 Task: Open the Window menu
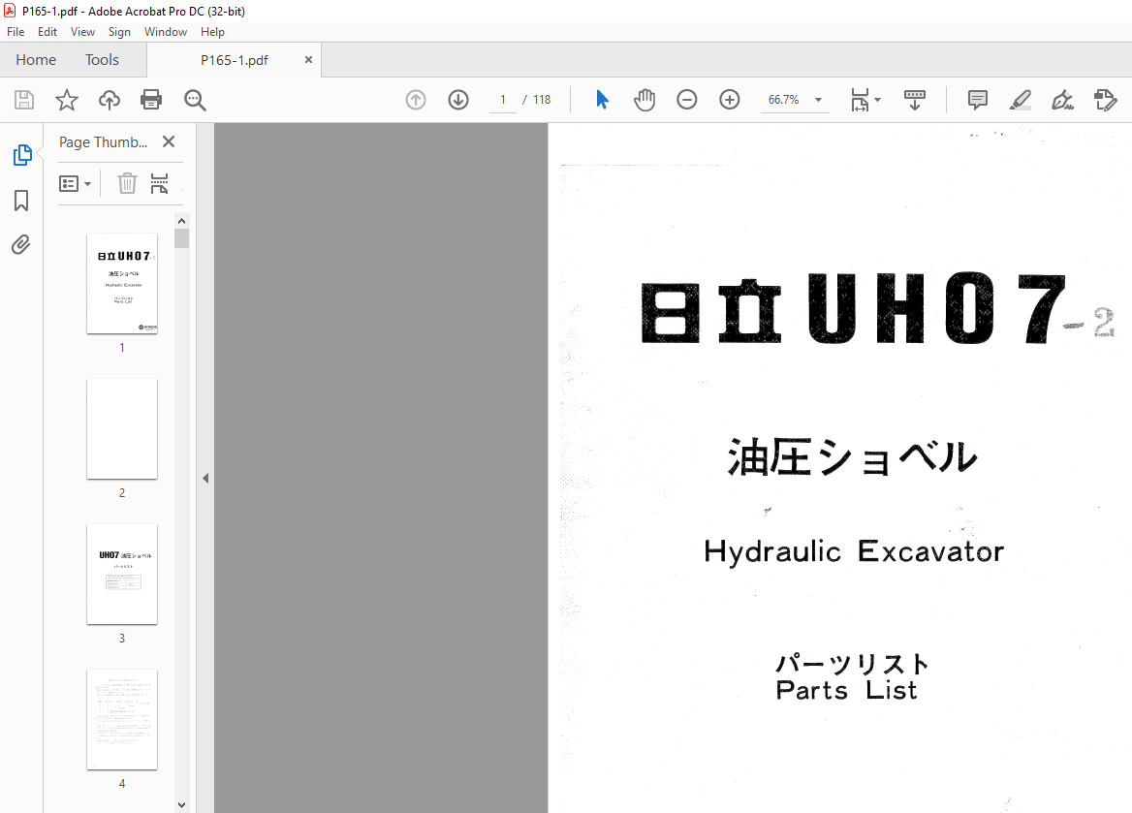coord(166,32)
